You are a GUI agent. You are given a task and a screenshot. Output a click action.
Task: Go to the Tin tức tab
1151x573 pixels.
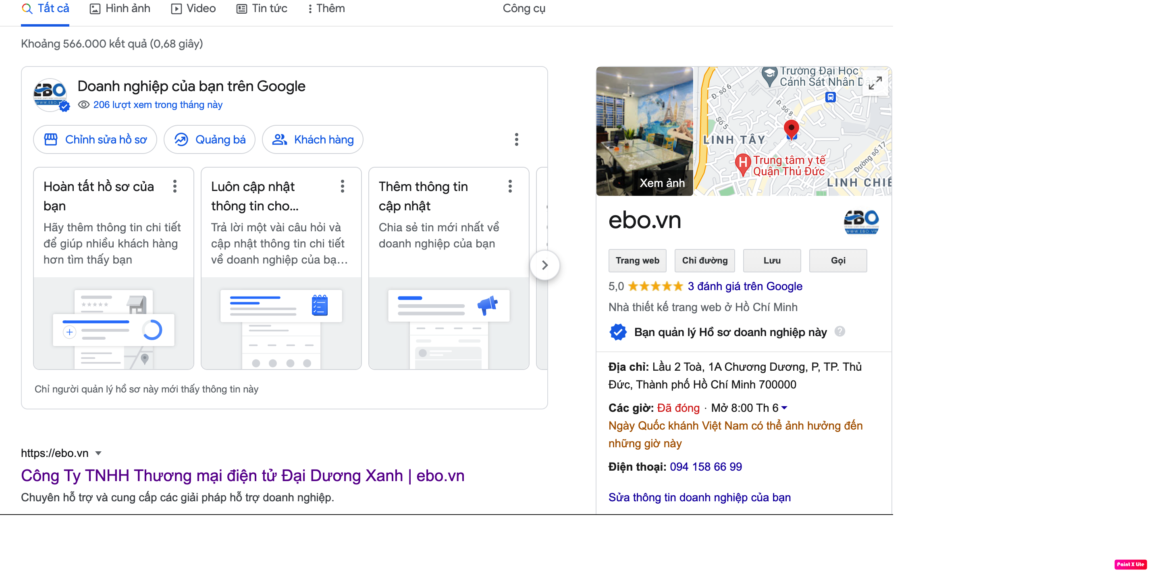click(x=262, y=9)
